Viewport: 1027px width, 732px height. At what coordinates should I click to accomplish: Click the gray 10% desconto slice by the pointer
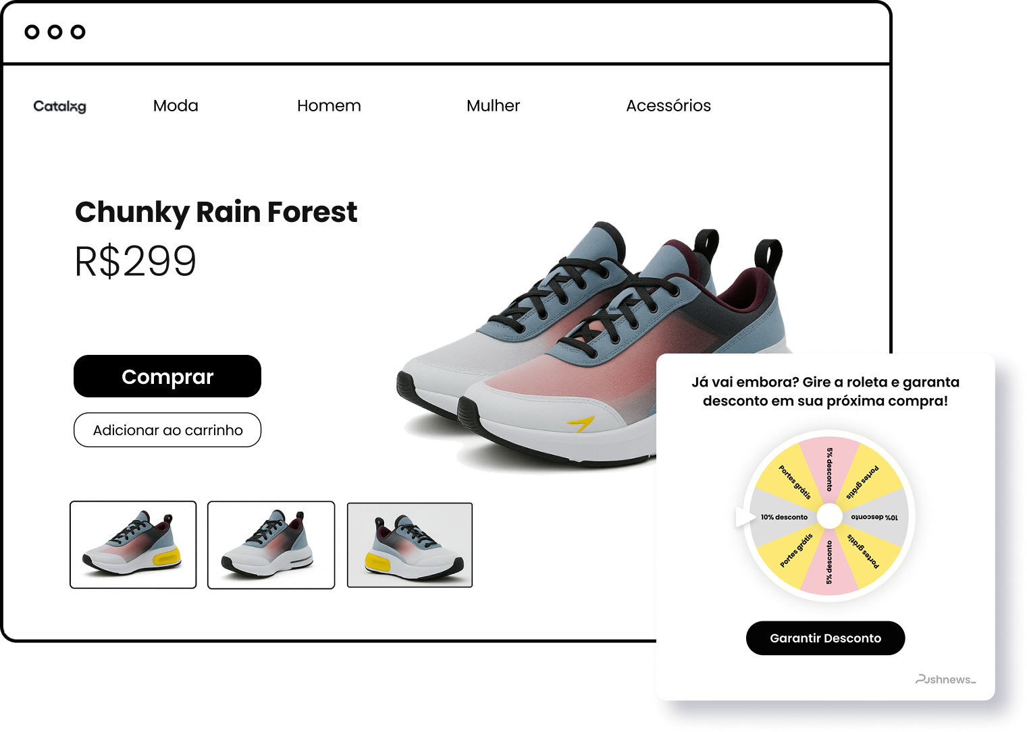[x=783, y=517]
